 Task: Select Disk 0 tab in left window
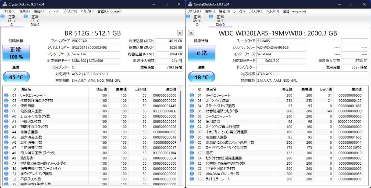pyautogui.click(x=35, y=21)
